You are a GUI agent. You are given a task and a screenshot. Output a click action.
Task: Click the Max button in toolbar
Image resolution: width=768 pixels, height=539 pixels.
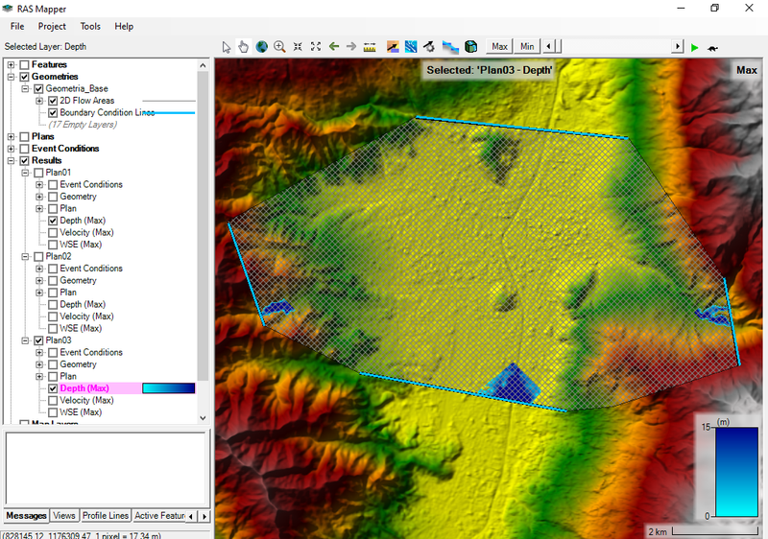tap(499, 46)
